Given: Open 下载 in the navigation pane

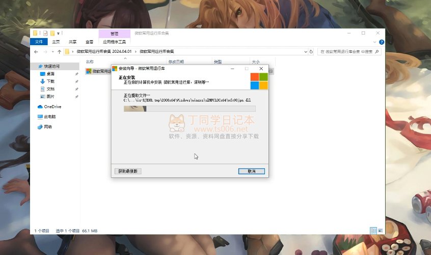Looking at the screenshot, I should tap(50, 81).
